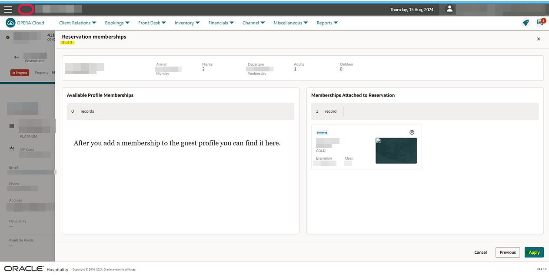Screen dimensions: 549x275
Task: Click the user account avatar icon
Action: click(x=450, y=9)
